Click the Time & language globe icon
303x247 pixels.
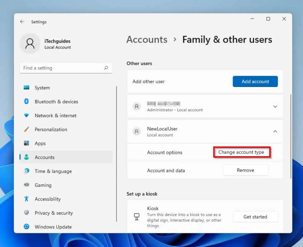(27, 171)
